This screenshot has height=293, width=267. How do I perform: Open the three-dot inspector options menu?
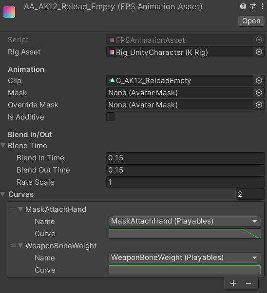pos(263,6)
